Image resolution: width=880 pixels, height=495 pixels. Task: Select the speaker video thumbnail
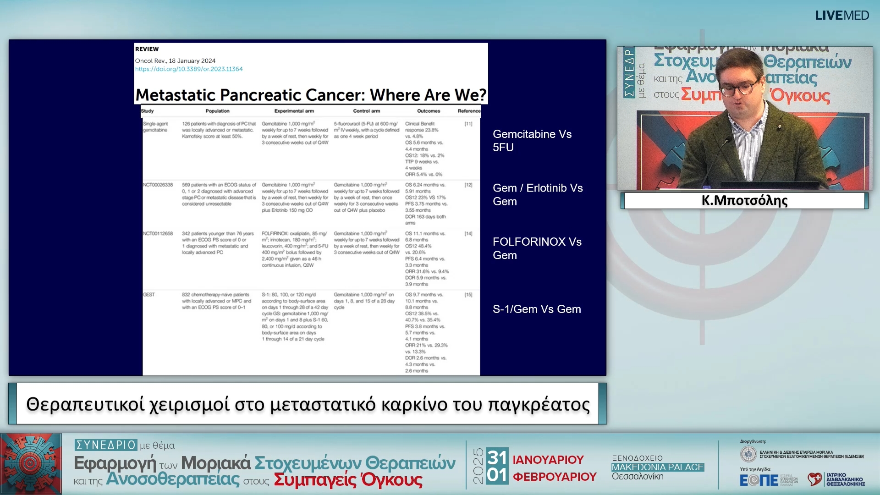click(x=744, y=118)
